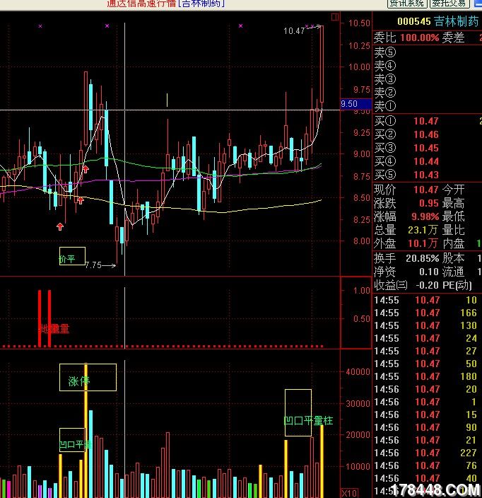Click the X10 volume scale label
This screenshot has height=498, width=482.
tap(348, 492)
